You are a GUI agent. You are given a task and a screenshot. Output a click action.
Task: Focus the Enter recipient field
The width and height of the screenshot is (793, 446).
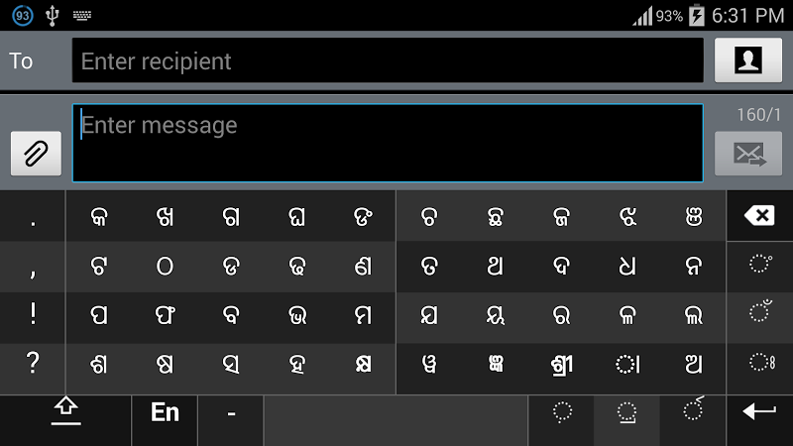387,60
